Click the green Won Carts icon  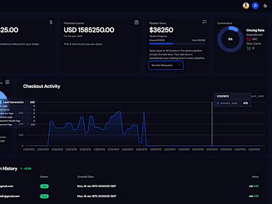249,48
